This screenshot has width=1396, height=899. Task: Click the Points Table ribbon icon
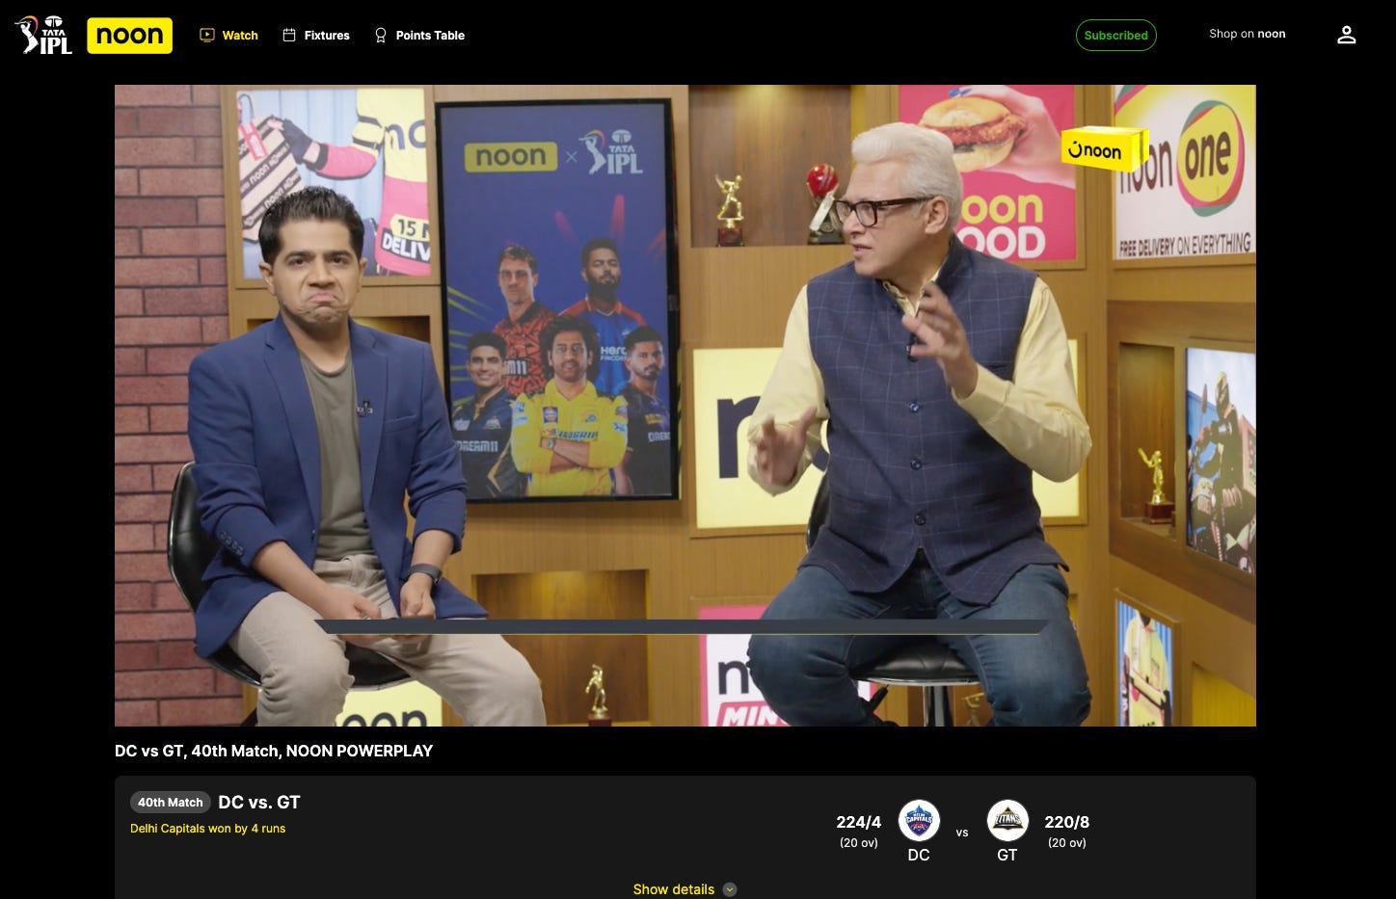coord(381,35)
